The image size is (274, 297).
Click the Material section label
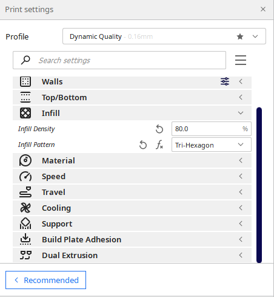tap(58, 160)
